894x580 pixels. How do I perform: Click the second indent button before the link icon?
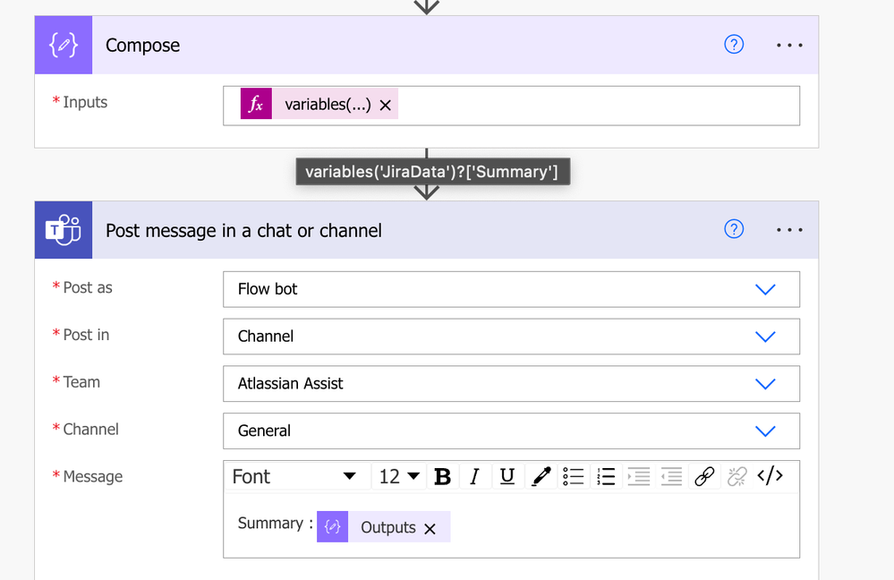click(671, 476)
